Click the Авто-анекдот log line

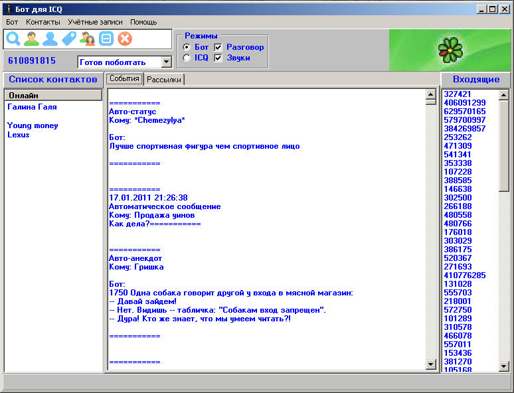click(x=135, y=258)
